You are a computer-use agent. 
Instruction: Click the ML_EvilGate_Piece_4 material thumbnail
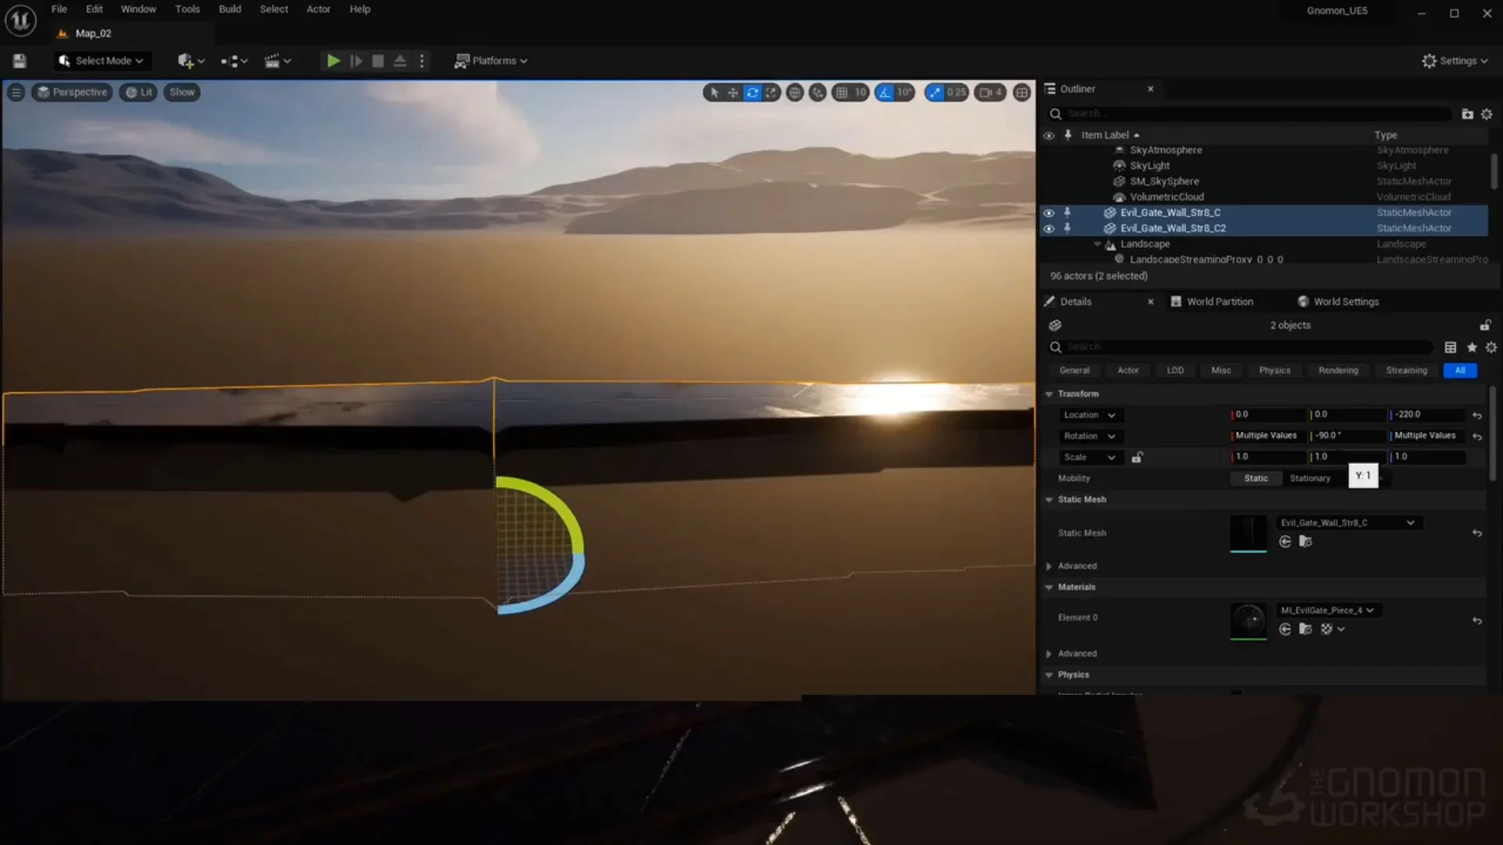(1248, 621)
